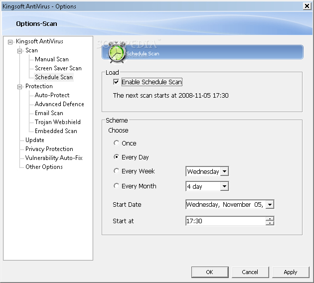314x283 pixels.
Task: Click the Cancel button
Action: click(250, 272)
